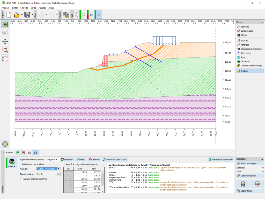This screenshot has height=199, width=265.
Task: Open Configurações da etapa mode
Action: pyautogui.click(x=250, y=66)
